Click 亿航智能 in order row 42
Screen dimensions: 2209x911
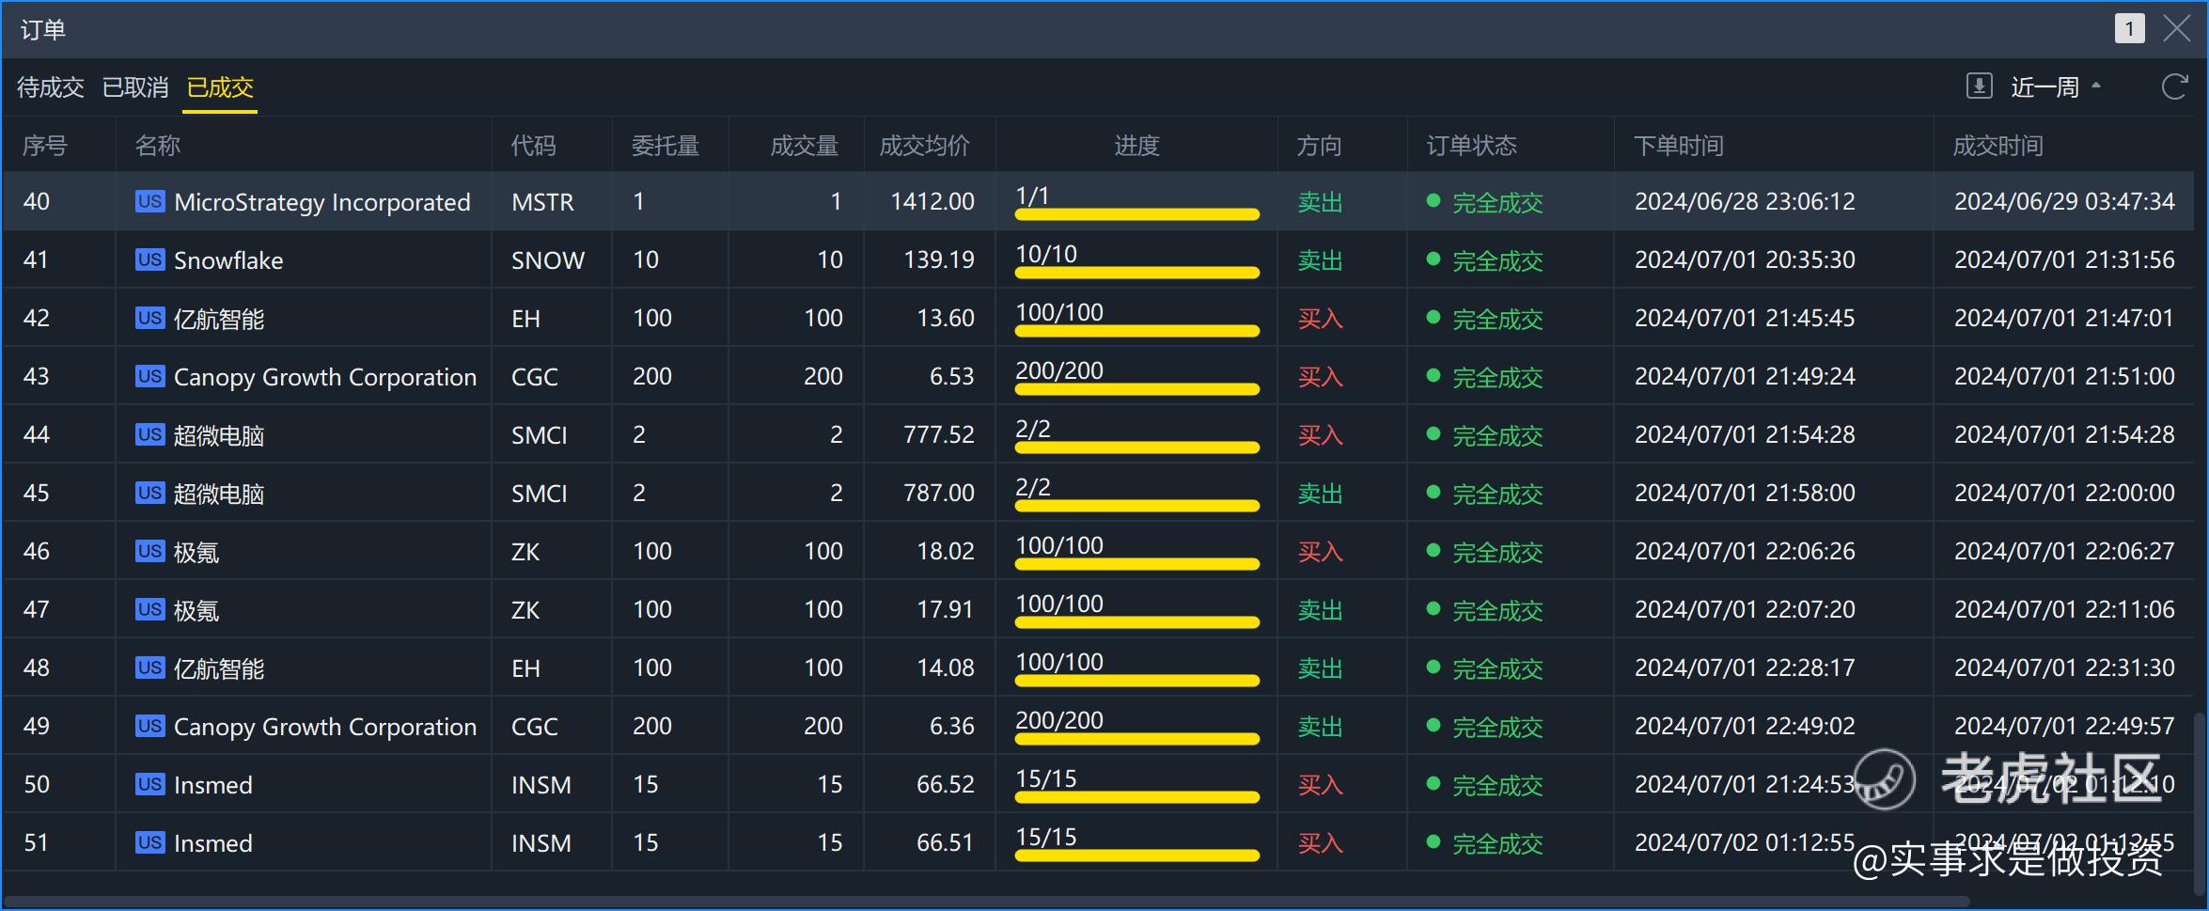pos(219,319)
